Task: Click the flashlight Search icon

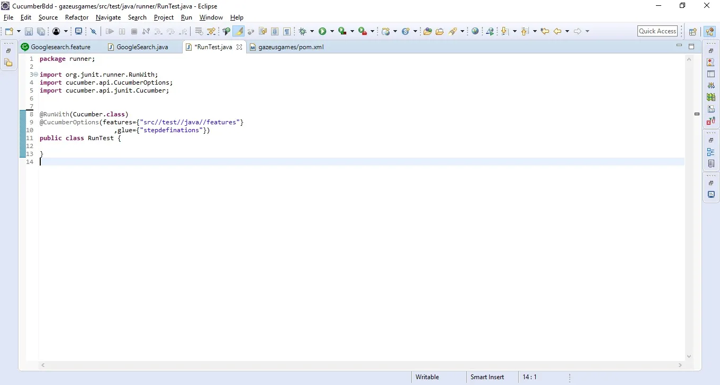Action: point(453,31)
